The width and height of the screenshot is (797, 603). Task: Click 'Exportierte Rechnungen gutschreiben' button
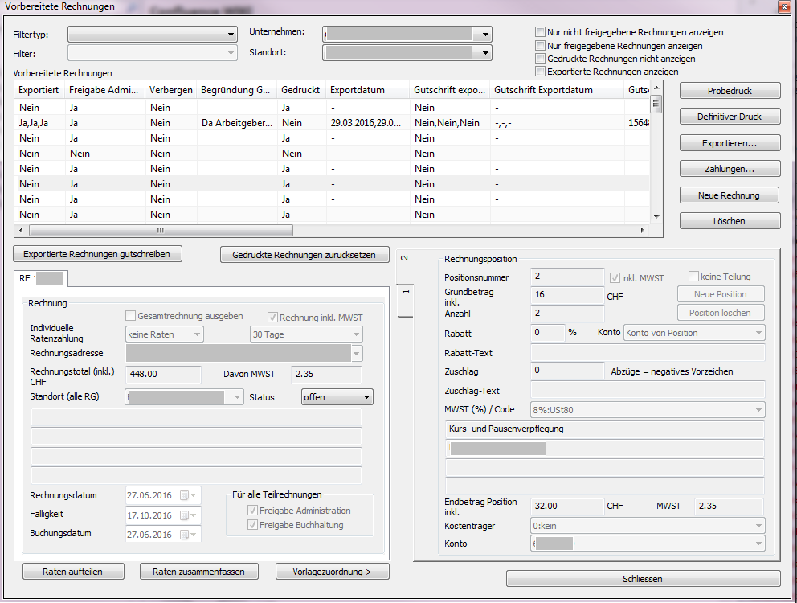coord(97,254)
